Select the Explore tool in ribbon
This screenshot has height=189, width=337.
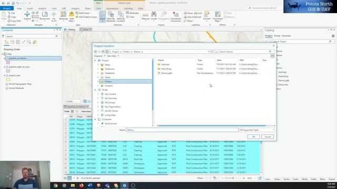pos(27,16)
